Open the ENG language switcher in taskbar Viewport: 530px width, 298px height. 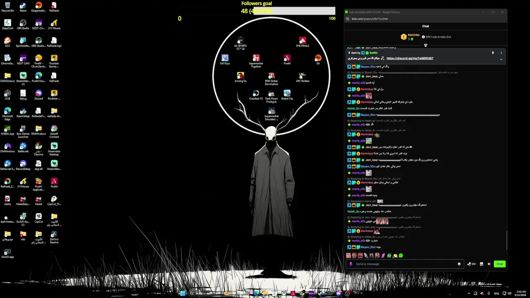497,293
